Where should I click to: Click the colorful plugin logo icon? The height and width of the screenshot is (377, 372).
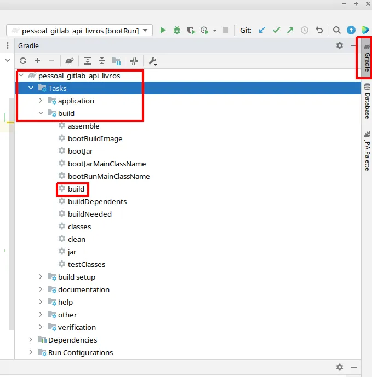[x=365, y=30]
